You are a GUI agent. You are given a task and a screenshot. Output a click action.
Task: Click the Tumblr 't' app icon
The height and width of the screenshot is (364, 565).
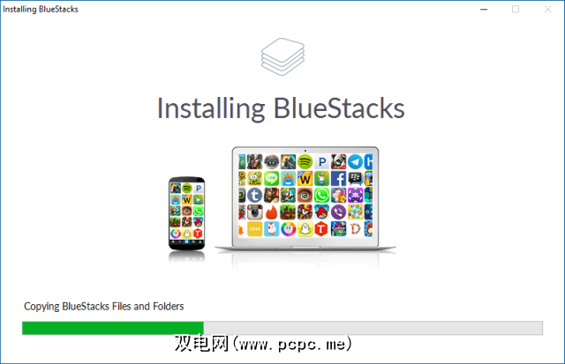pyautogui.click(x=254, y=196)
